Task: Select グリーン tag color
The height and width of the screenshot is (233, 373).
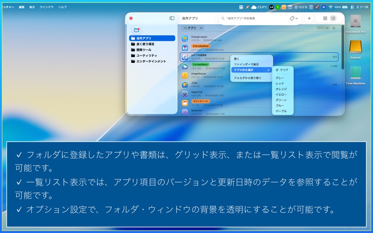Action: click(283, 100)
